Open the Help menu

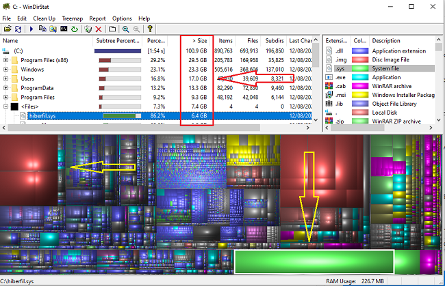tap(144, 18)
